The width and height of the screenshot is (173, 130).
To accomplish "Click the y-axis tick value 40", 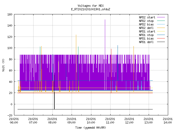I will coord(11,82).
